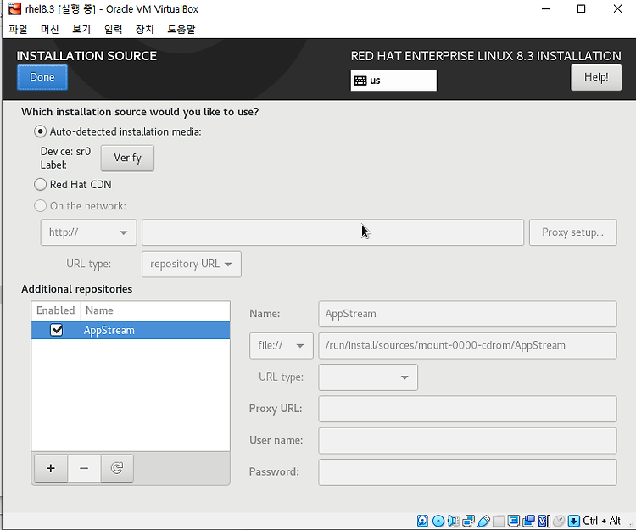Click the repository path field containing /run/install/sources
Screen dimensions: 636x530
pos(467,345)
